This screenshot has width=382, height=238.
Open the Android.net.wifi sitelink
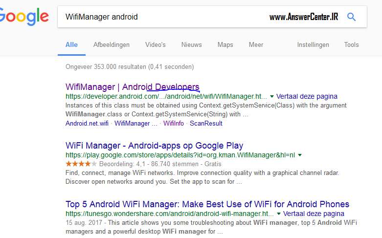click(x=87, y=124)
